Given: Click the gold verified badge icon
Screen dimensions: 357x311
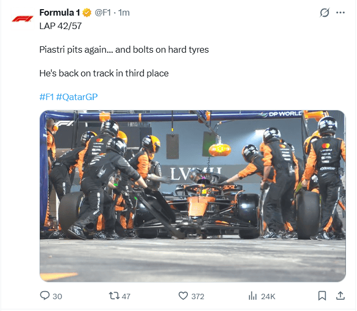Looking at the screenshot, I should [x=87, y=12].
